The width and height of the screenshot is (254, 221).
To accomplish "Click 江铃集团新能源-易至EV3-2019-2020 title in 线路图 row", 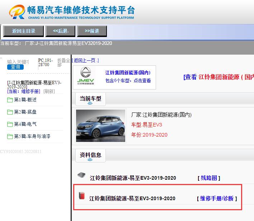I will click(x=133, y=178).
